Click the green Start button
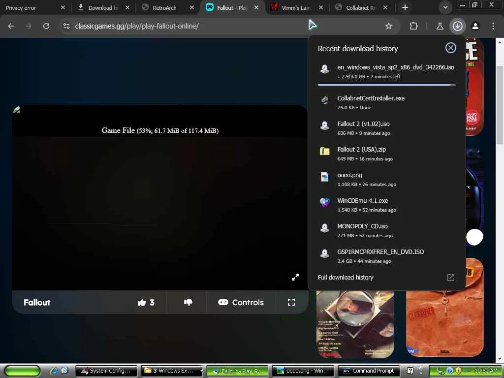 [22, 371]
